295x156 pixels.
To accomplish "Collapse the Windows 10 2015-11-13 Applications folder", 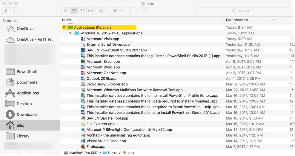I will [70, 33].
